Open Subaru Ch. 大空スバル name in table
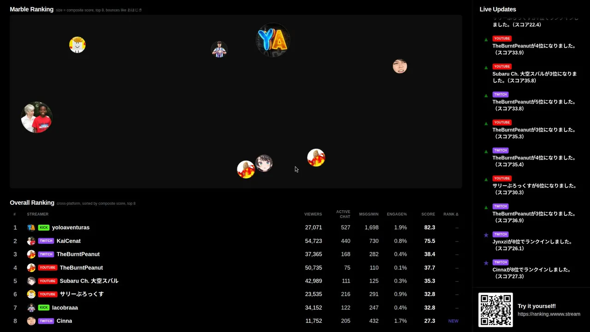This screenshot has width=590, height=332. pos(89,281)
